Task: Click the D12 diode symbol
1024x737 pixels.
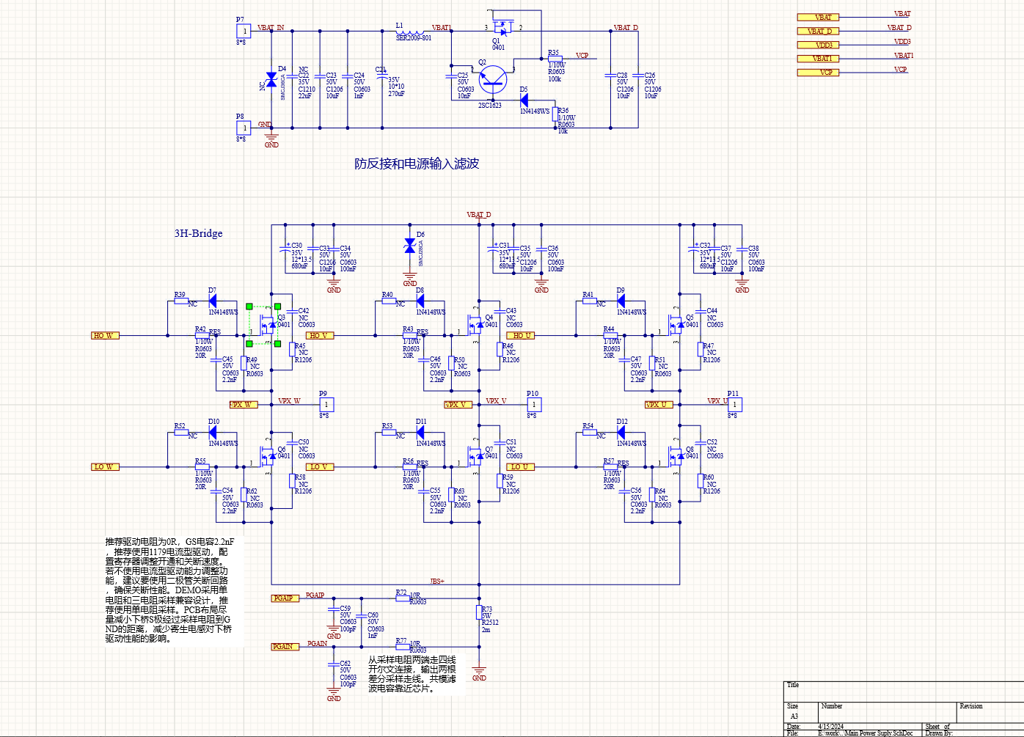Action: pos(621,433)
